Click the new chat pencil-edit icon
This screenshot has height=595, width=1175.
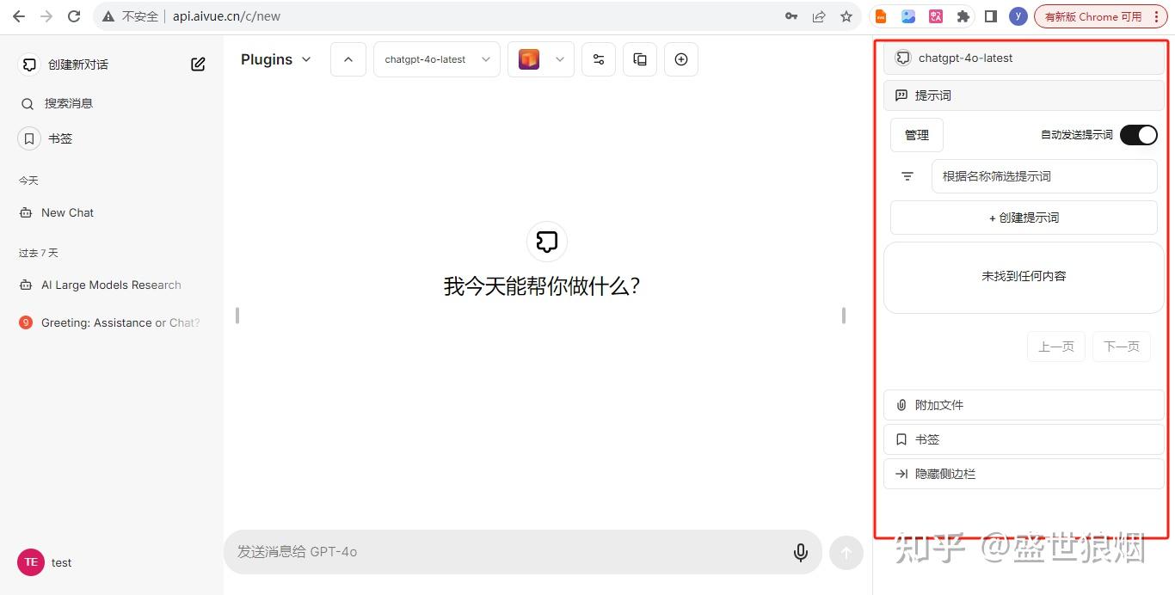198,64
